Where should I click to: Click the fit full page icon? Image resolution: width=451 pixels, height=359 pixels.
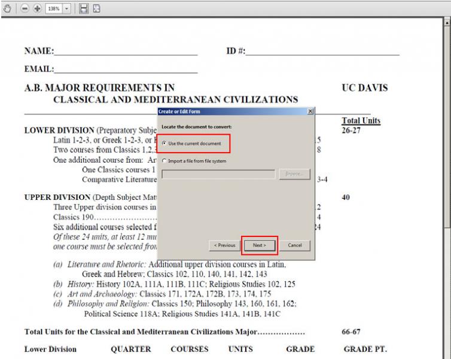pos(96,8)
